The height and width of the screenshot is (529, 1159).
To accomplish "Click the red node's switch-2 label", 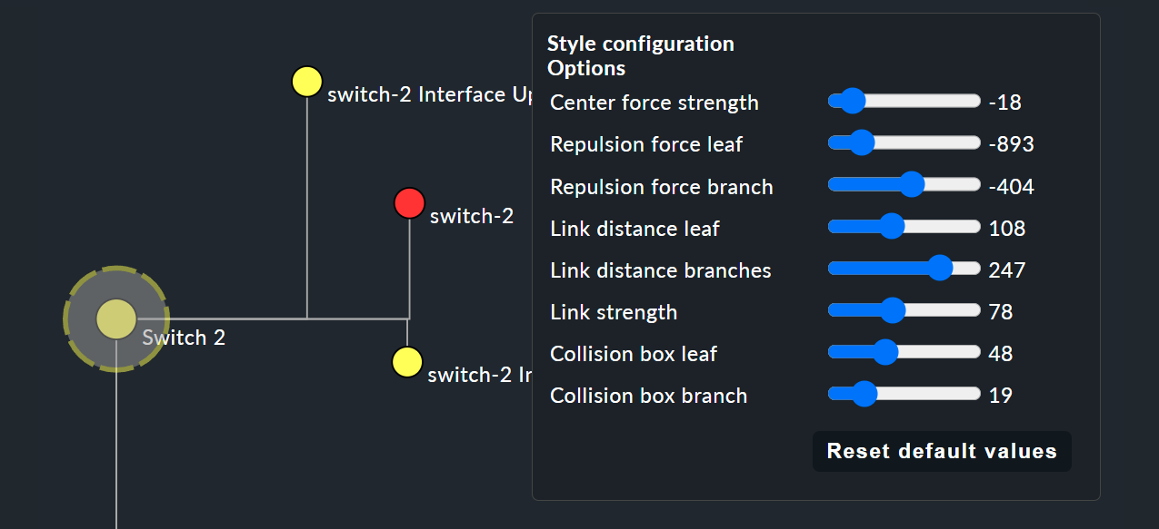I will tap(472, 216).
